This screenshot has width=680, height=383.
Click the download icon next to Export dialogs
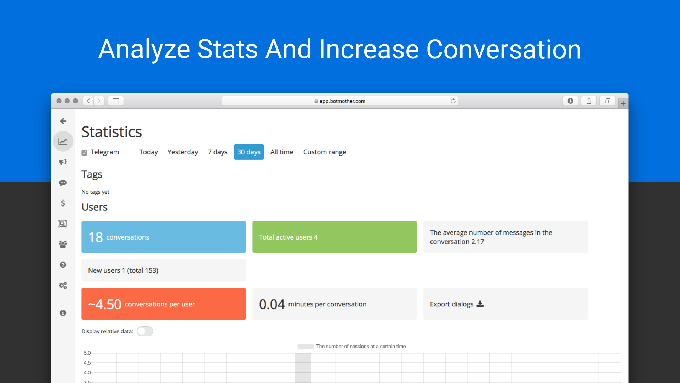[x=480, y=304]
